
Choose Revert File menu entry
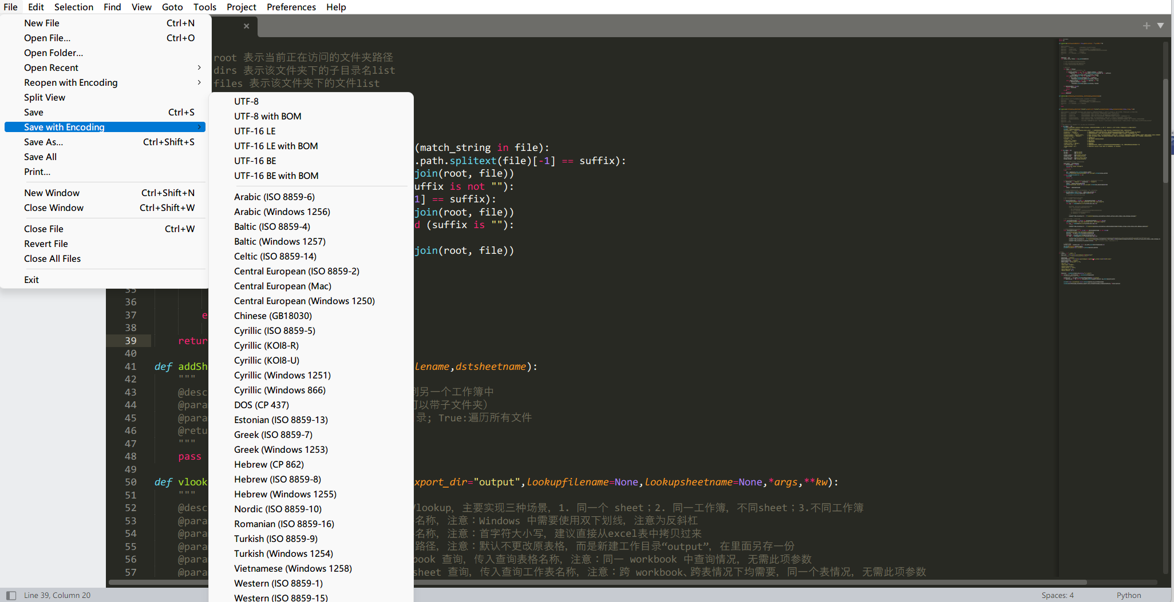click(x=105, y=244)
